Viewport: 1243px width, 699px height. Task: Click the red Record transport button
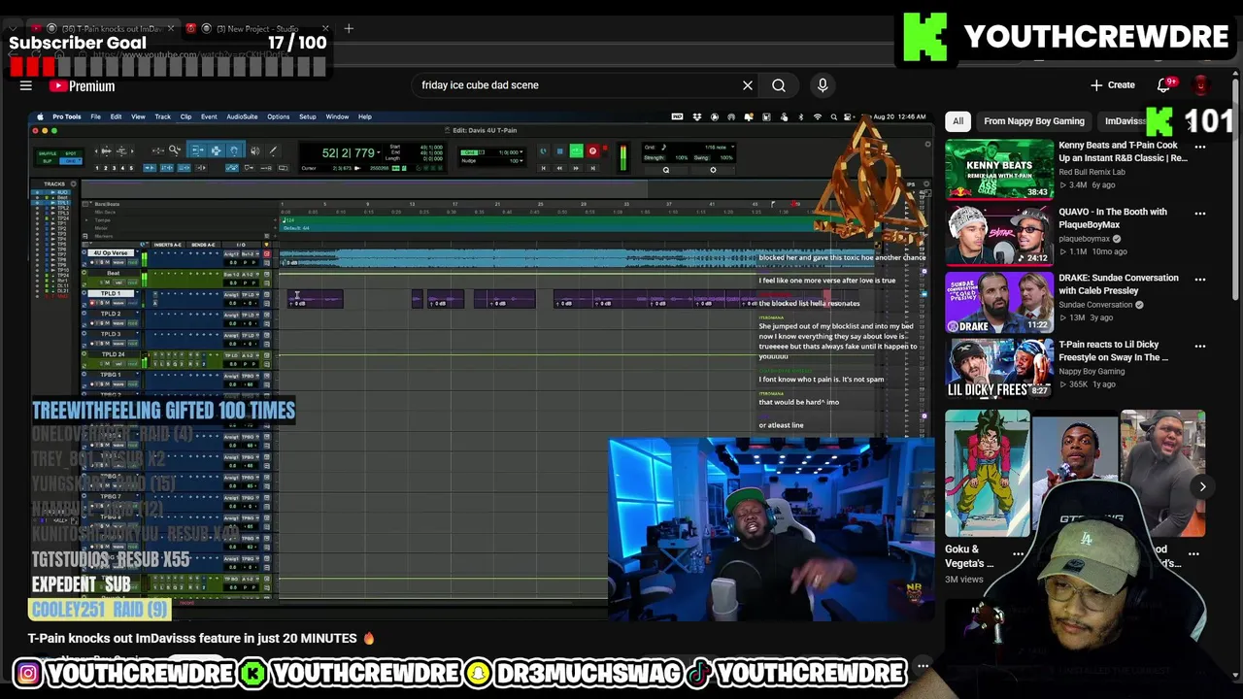pos(592,150)
